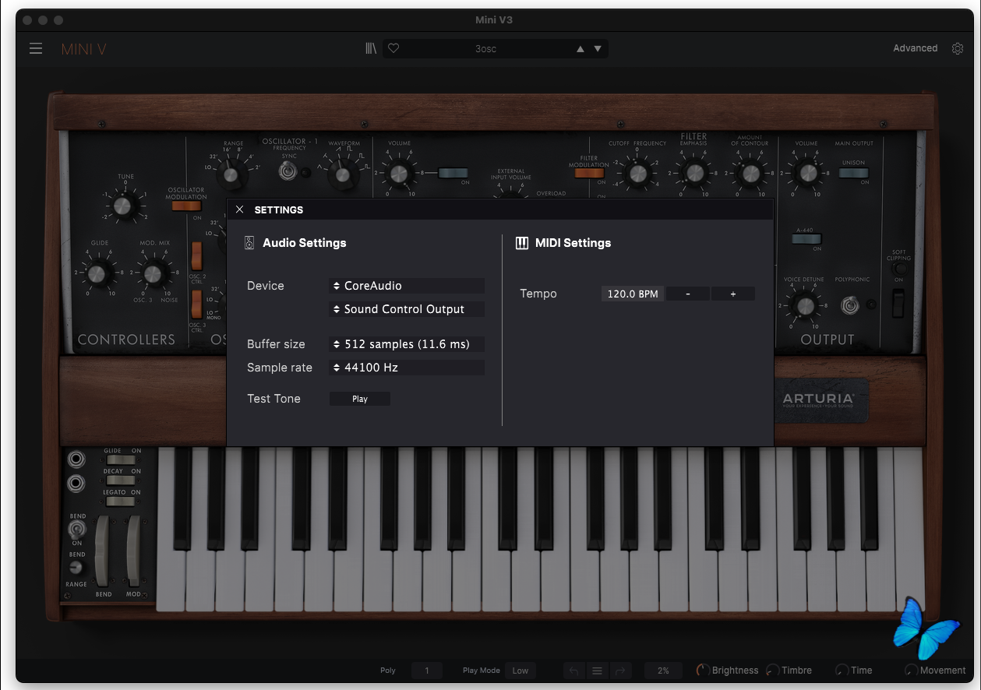Click the Brightness macro knob
The height and width of the screenshot is (690, 981).
703,671
